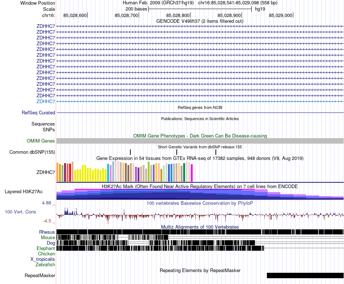Viewport: 344px width, 284px height.
Task: Click the cyan GTEx expression bar
Action: pyautogui.click(x=108, y=173)
